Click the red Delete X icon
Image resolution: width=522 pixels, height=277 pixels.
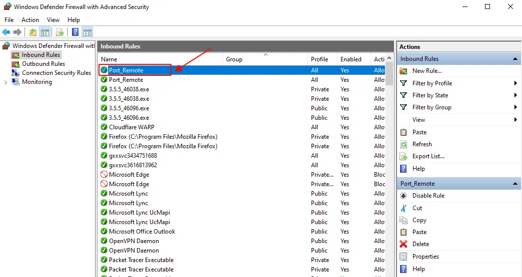pyautogui.click(x=403, y=244)
